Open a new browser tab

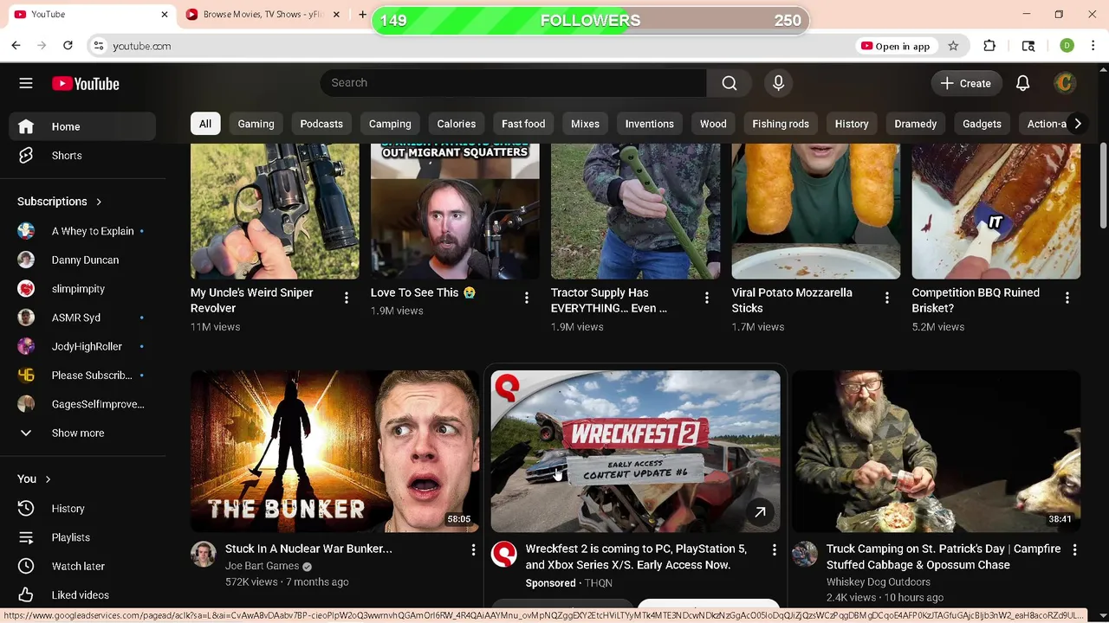[362, 14]
